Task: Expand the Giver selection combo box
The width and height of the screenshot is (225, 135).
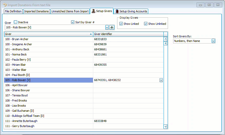Action: (x=107, y=27)
